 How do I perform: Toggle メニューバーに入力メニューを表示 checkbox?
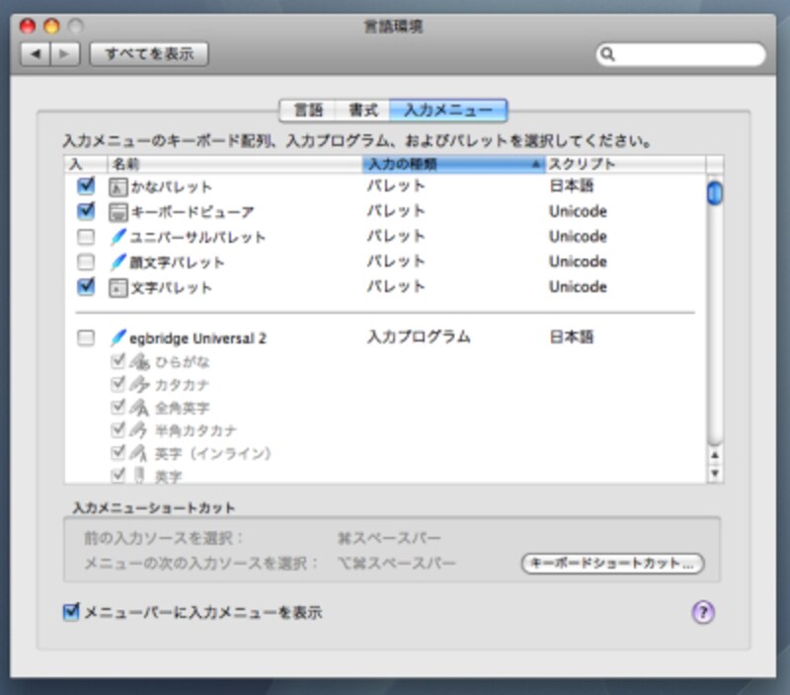[x=71, y=613]
